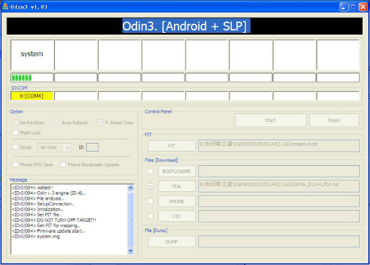Image resolution: width=370 pixels, height=265 pixels.
Task: Click the DUMP button
Action: click(172, 241)
